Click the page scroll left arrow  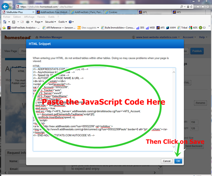coord(6,173)
